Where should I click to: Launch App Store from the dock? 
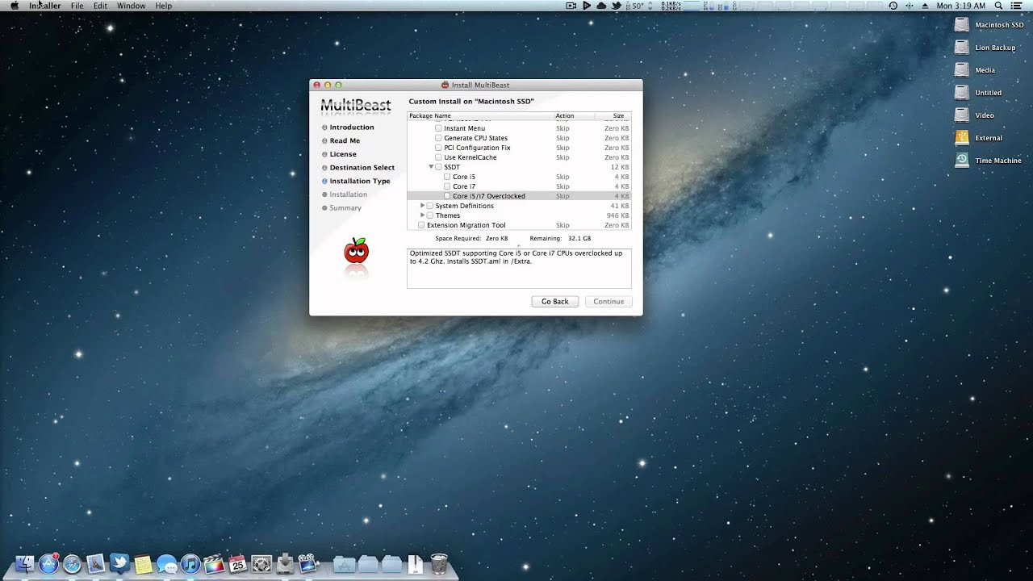(48, 563)
